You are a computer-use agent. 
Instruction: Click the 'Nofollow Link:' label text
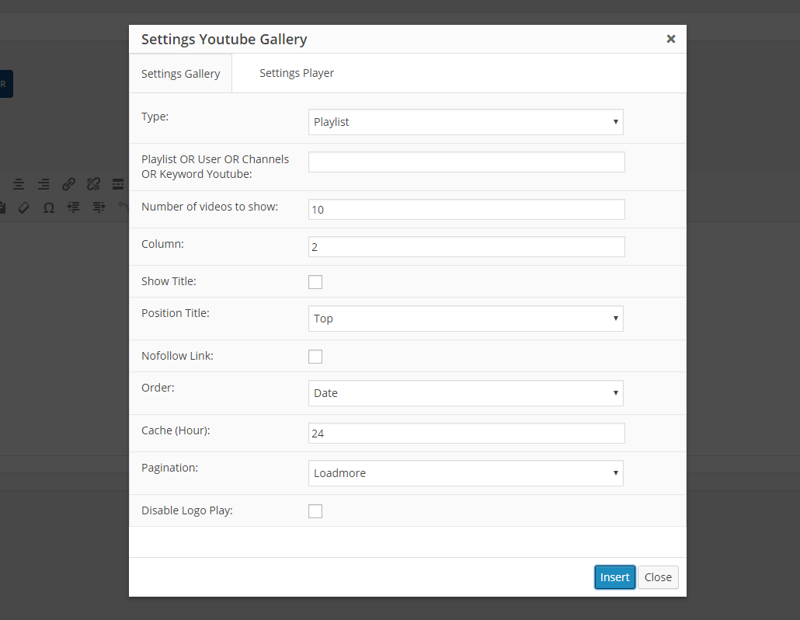click(x=177, y=356)
